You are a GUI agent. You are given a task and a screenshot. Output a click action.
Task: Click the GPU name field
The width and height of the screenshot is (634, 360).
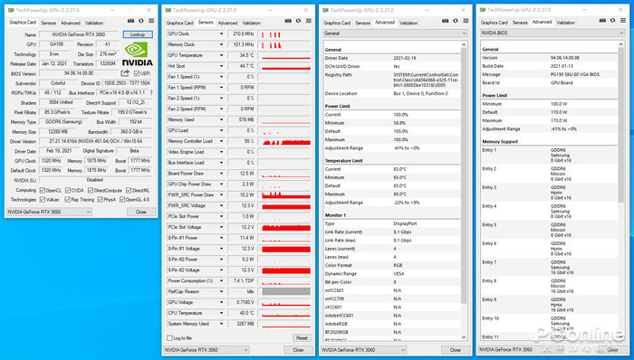click(80, 34)
